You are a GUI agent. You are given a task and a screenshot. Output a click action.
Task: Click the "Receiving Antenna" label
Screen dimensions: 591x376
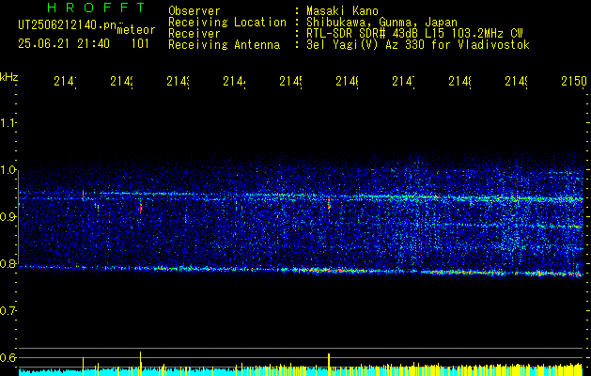pos(225,45)
